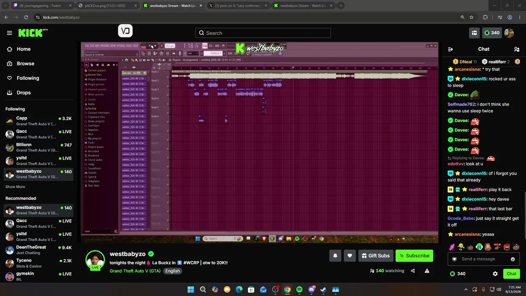Open Playlist in the FL Studio stream
The image size is (526, 296).
pos(177,60)
